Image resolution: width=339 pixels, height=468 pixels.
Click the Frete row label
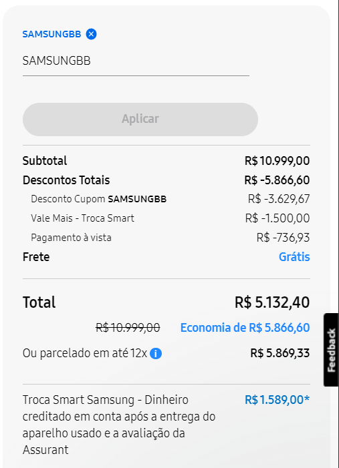coord(36,257)
